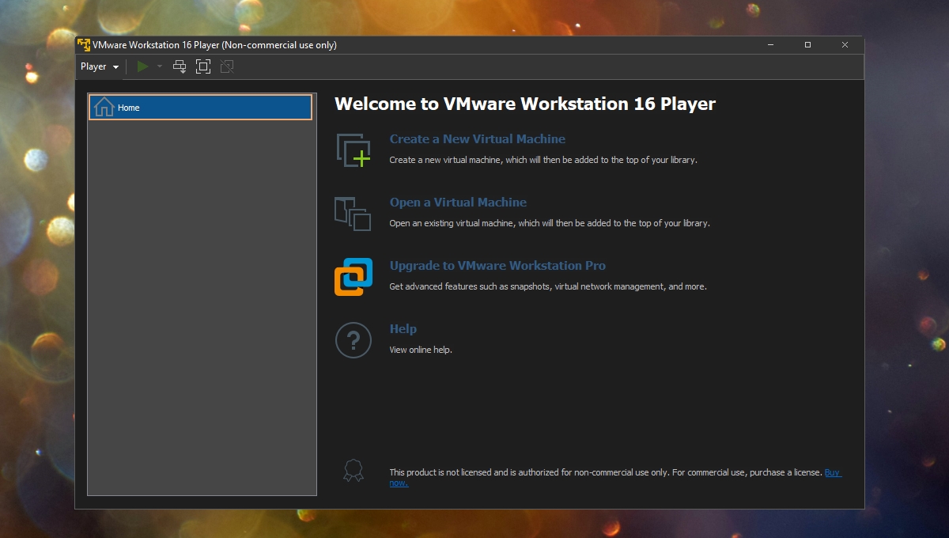Click the VMware Workstation Pro logo icon
Screen dimensions: 949x538
[354, 277]
